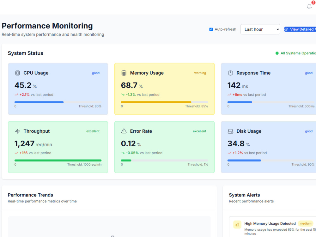Click 'Threshold: 1000req/min' label
Screen dimensions: 316x237
click(x=84, y=164)
